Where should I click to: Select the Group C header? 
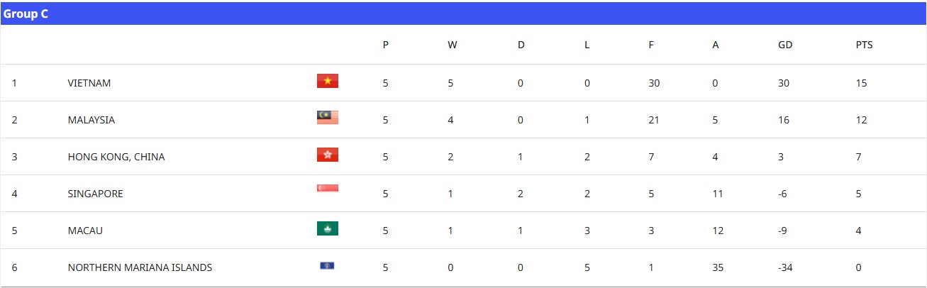pyautogui.click(x=26, y=13)
